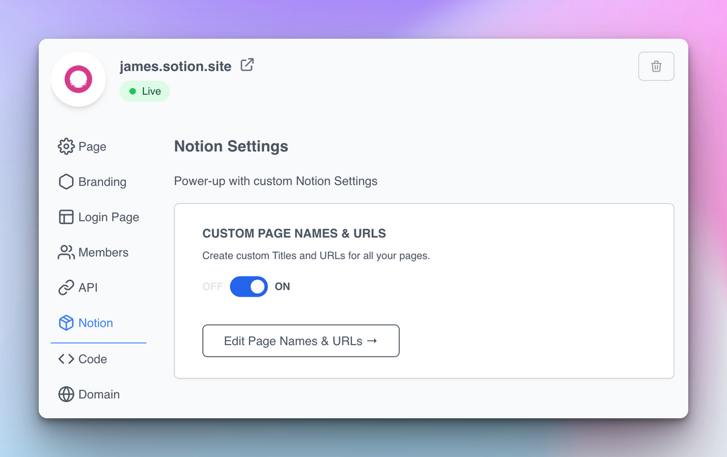Click the Branding hexagon icon
The width and height of the screenshot is (727, 457).
[66, 182]
